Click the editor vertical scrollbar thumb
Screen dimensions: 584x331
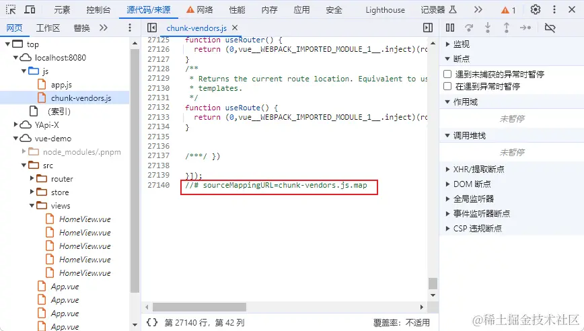pyautogui.click(x=433, y=283)
